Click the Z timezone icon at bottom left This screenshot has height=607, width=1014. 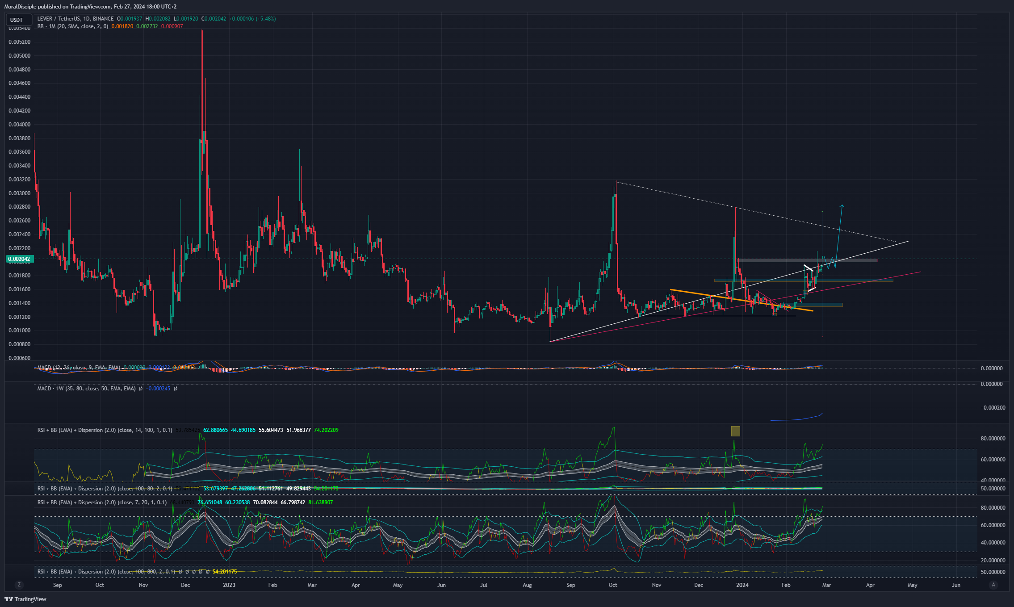pyautogui.click(x=19, y=585)
